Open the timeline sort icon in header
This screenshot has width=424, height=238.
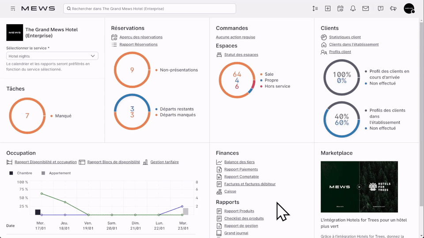pyautogui.click(x=315, y=9)
